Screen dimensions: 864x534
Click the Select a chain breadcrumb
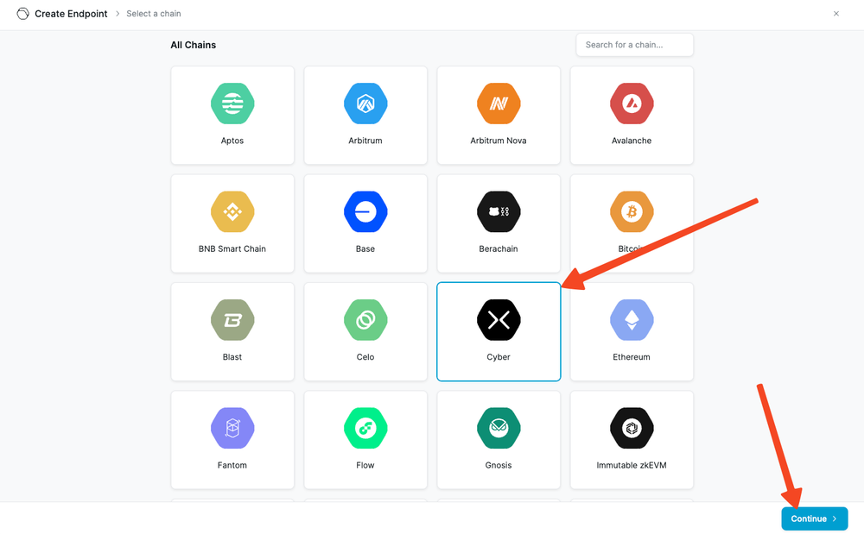pyautogui.click(x=154, y=14)
